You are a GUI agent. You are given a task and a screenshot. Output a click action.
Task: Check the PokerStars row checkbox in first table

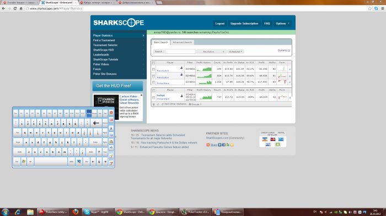click(x=154, y=82)
